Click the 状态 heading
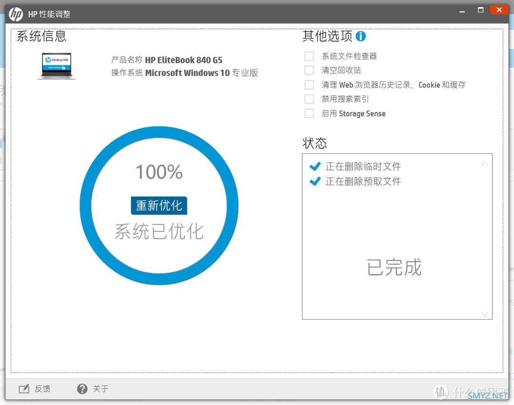Image resolution: width=514 pixels, height=405 pixels. (x=315, y=143)
